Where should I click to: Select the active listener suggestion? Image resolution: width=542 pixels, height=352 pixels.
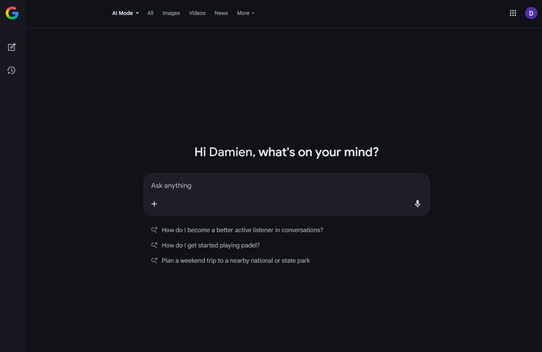point(242,230)
